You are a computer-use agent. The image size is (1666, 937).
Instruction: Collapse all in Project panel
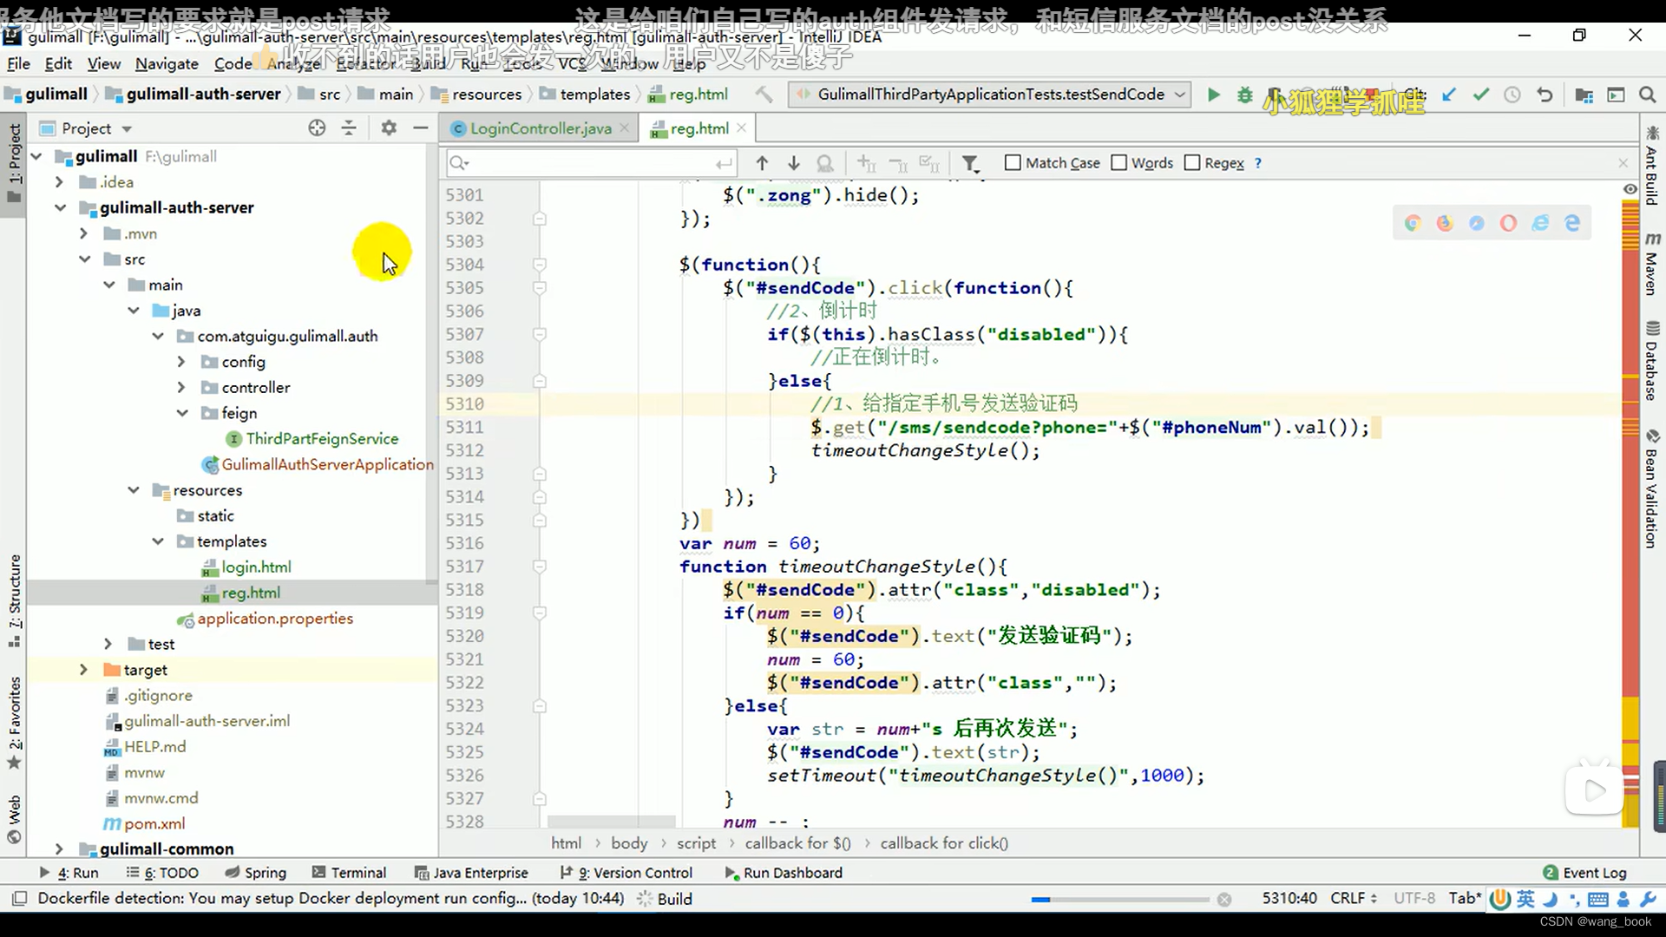pos(349,128)
